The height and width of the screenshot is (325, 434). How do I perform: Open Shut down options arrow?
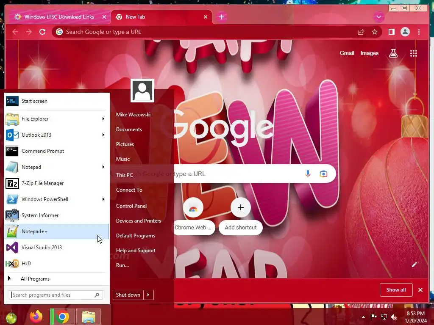pos(148,295)
